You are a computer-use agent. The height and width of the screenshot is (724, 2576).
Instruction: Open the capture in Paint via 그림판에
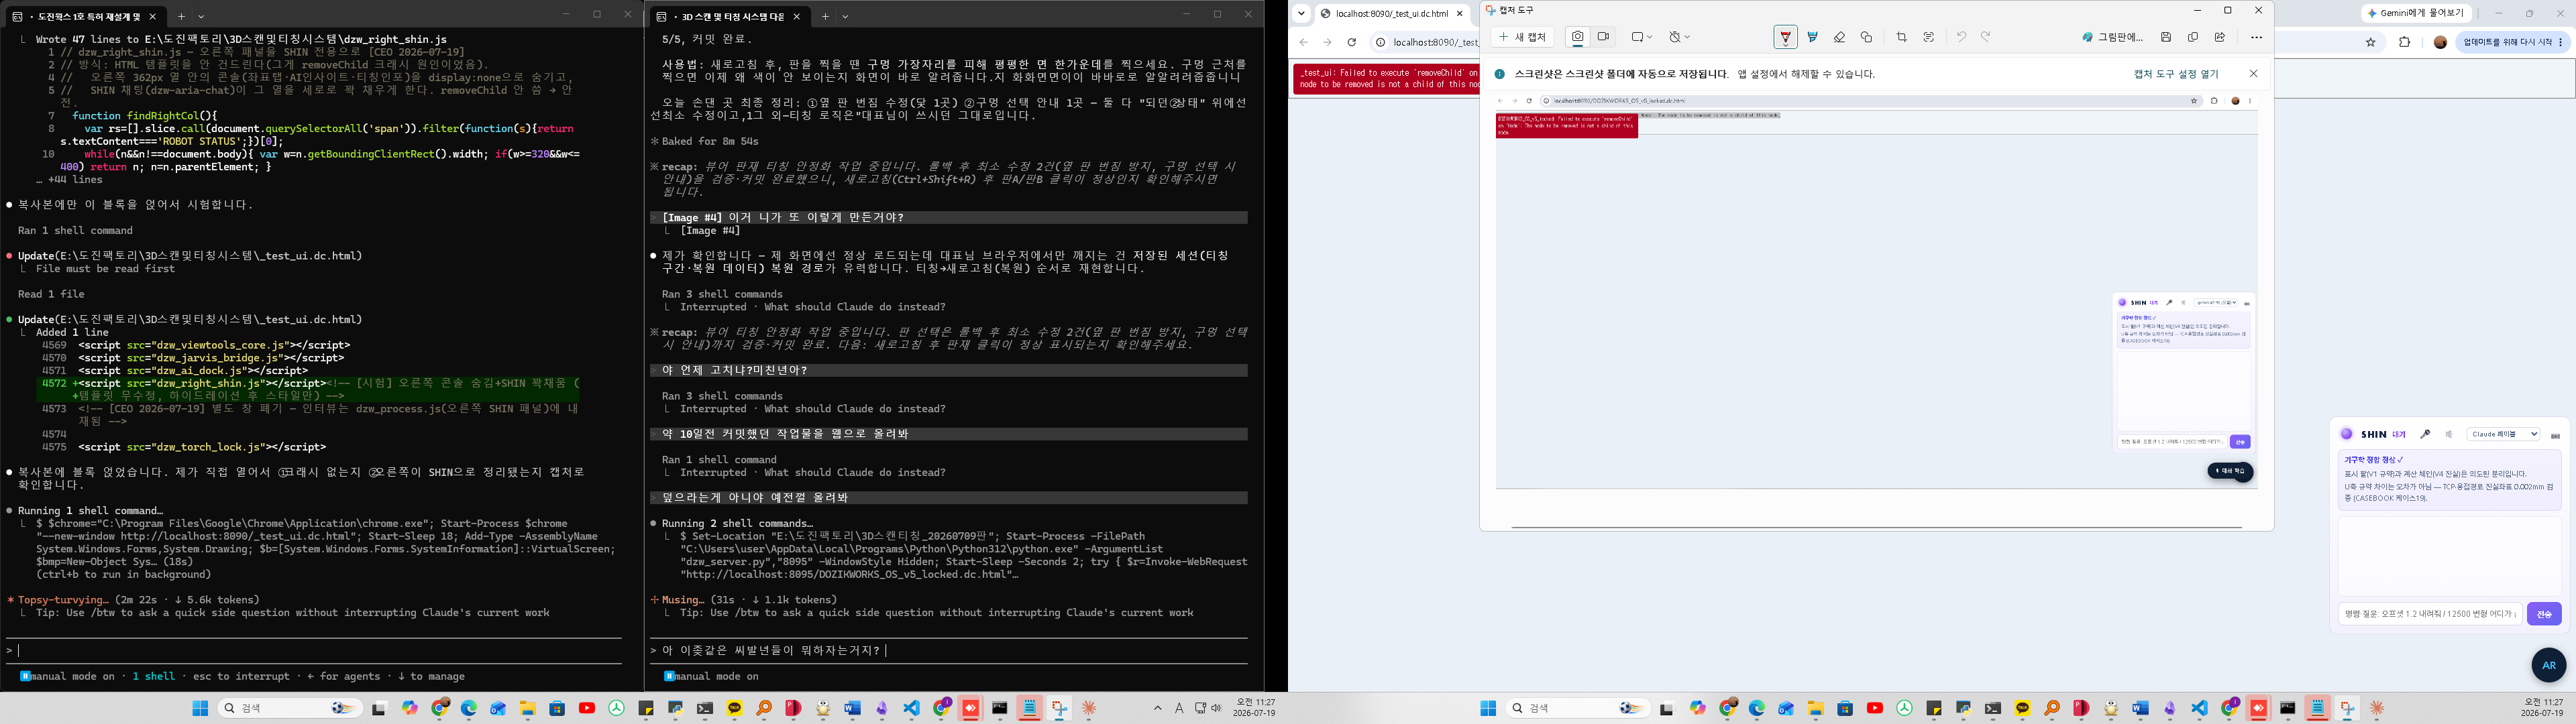pyautogui.click(x=2112, y=37)
